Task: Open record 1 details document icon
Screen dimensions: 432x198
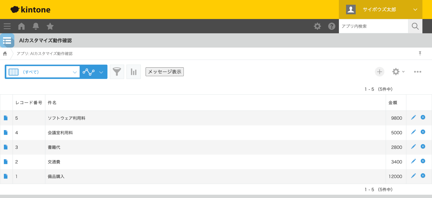Action: point(6,176)
